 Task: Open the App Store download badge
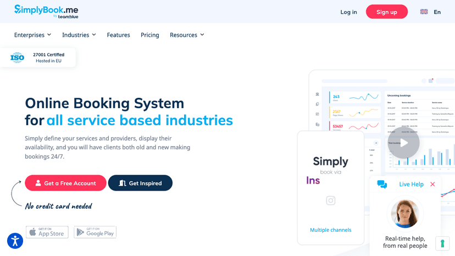tap(47, 232)
